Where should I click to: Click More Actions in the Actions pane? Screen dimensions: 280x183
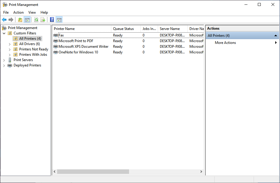tap(225, 43)
